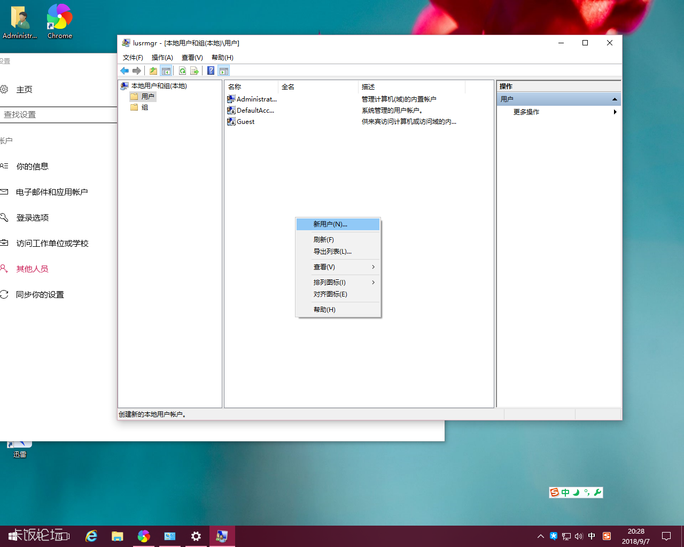The image size is (684, 547).
Task: Click the Sogou S icon in system tray
Action: point(607,536)
